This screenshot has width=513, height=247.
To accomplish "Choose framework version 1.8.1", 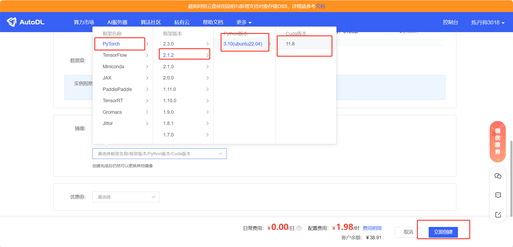I will (168, 123).
